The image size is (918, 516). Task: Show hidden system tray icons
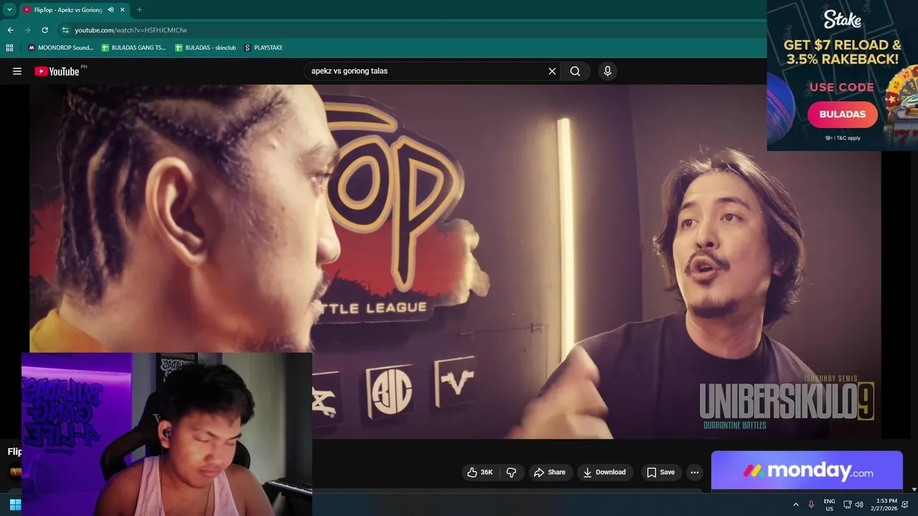click(x=795, y=505)
